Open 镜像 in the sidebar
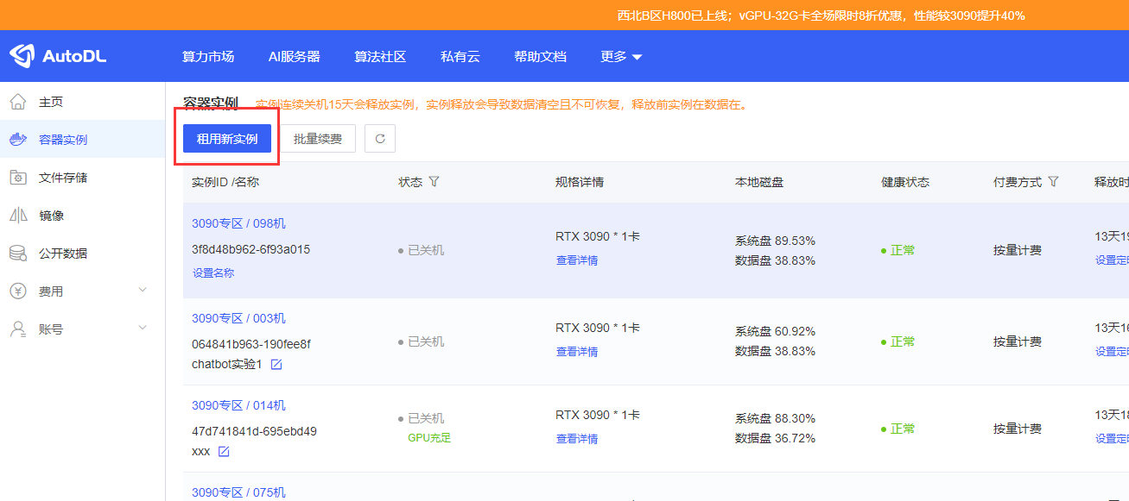This screenshot has width=1129, height=501. [51, 216]
